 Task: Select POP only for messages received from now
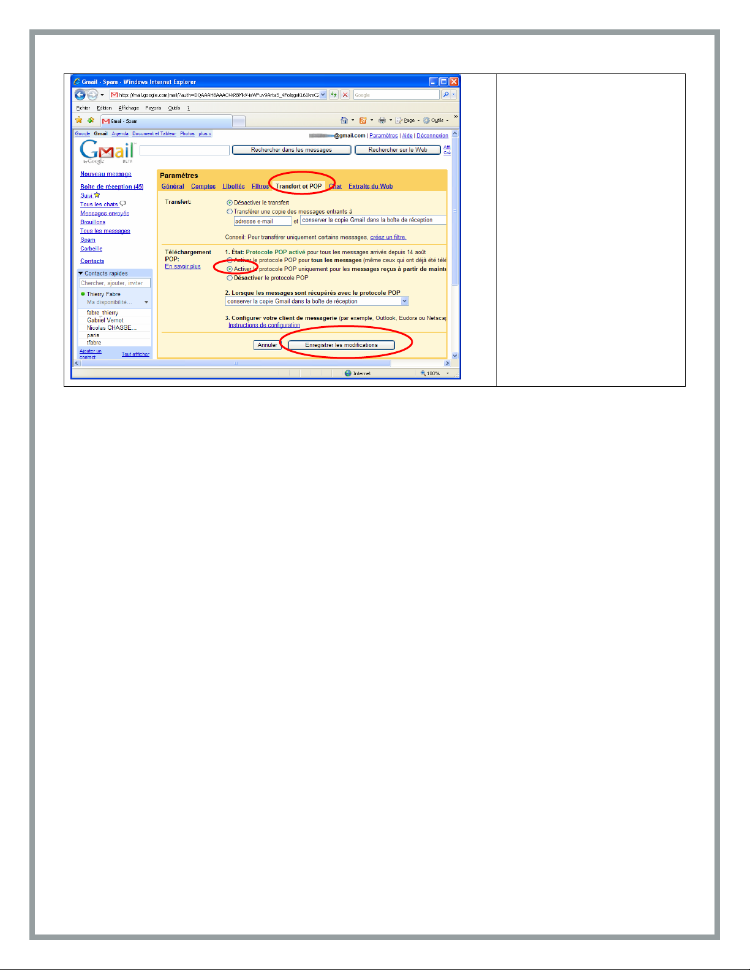click(x=230, y=269)
